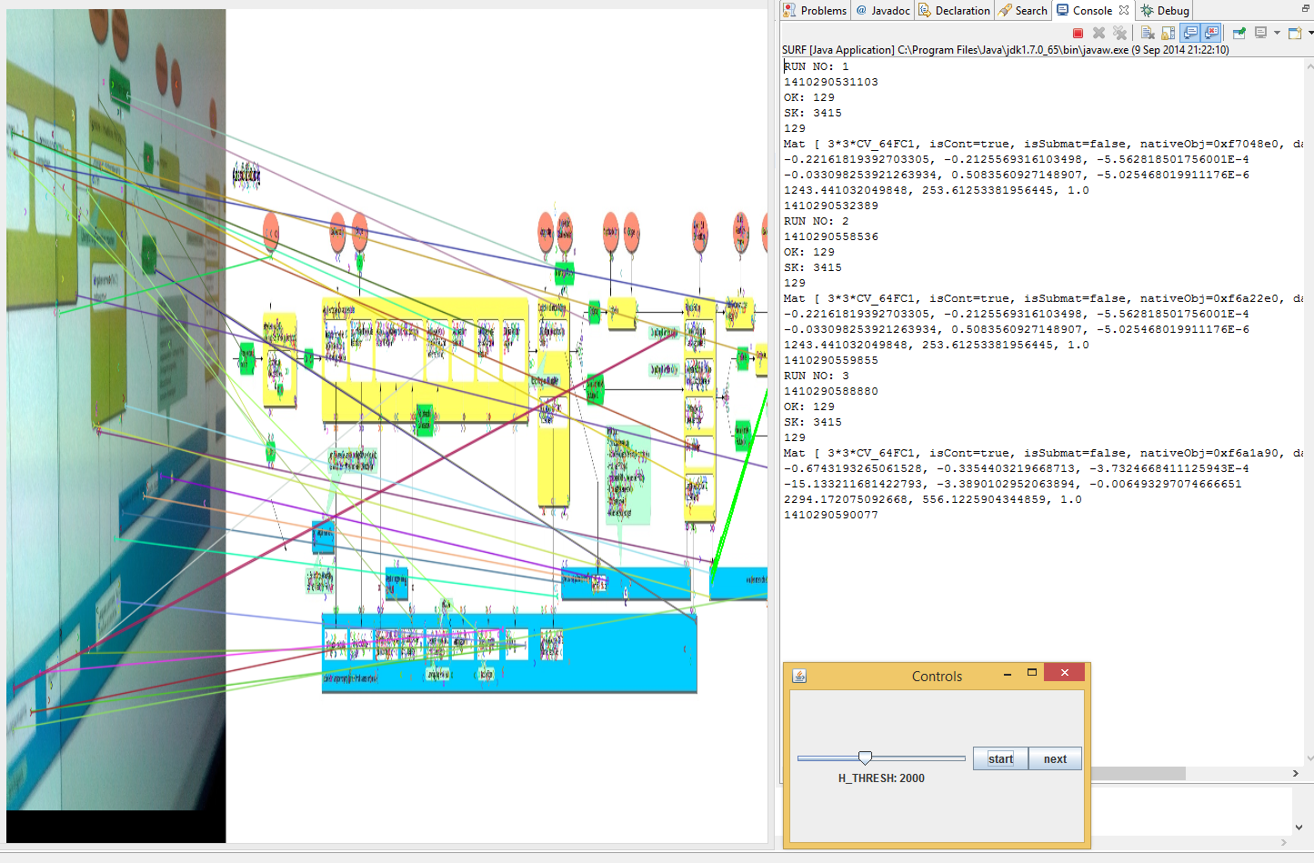Image resolution: width=1314 pixels, height=863 pixels.
Task: Click Mat line with nativeObj=0xf6a22e0
Action: 1043,298
